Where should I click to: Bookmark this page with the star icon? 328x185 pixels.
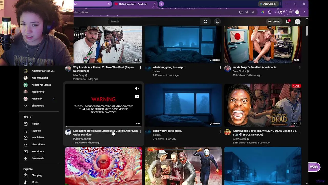click(253, 12)
